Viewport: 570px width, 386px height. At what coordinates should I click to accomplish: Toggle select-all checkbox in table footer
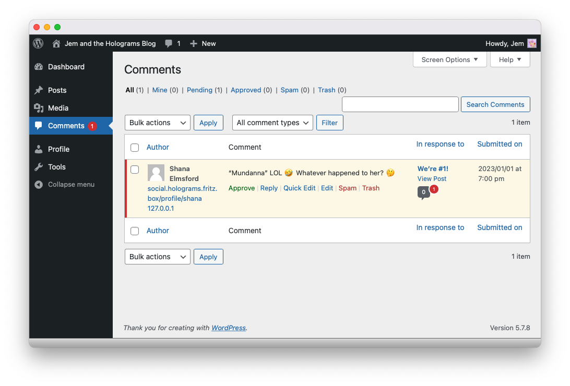[x=135, y=231]
